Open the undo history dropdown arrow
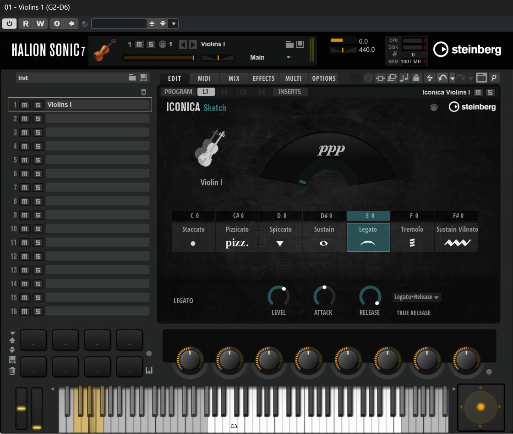Image resolution: width=513 pixels, height=434 pixels. pyautogui.click(x=452, y=78)
